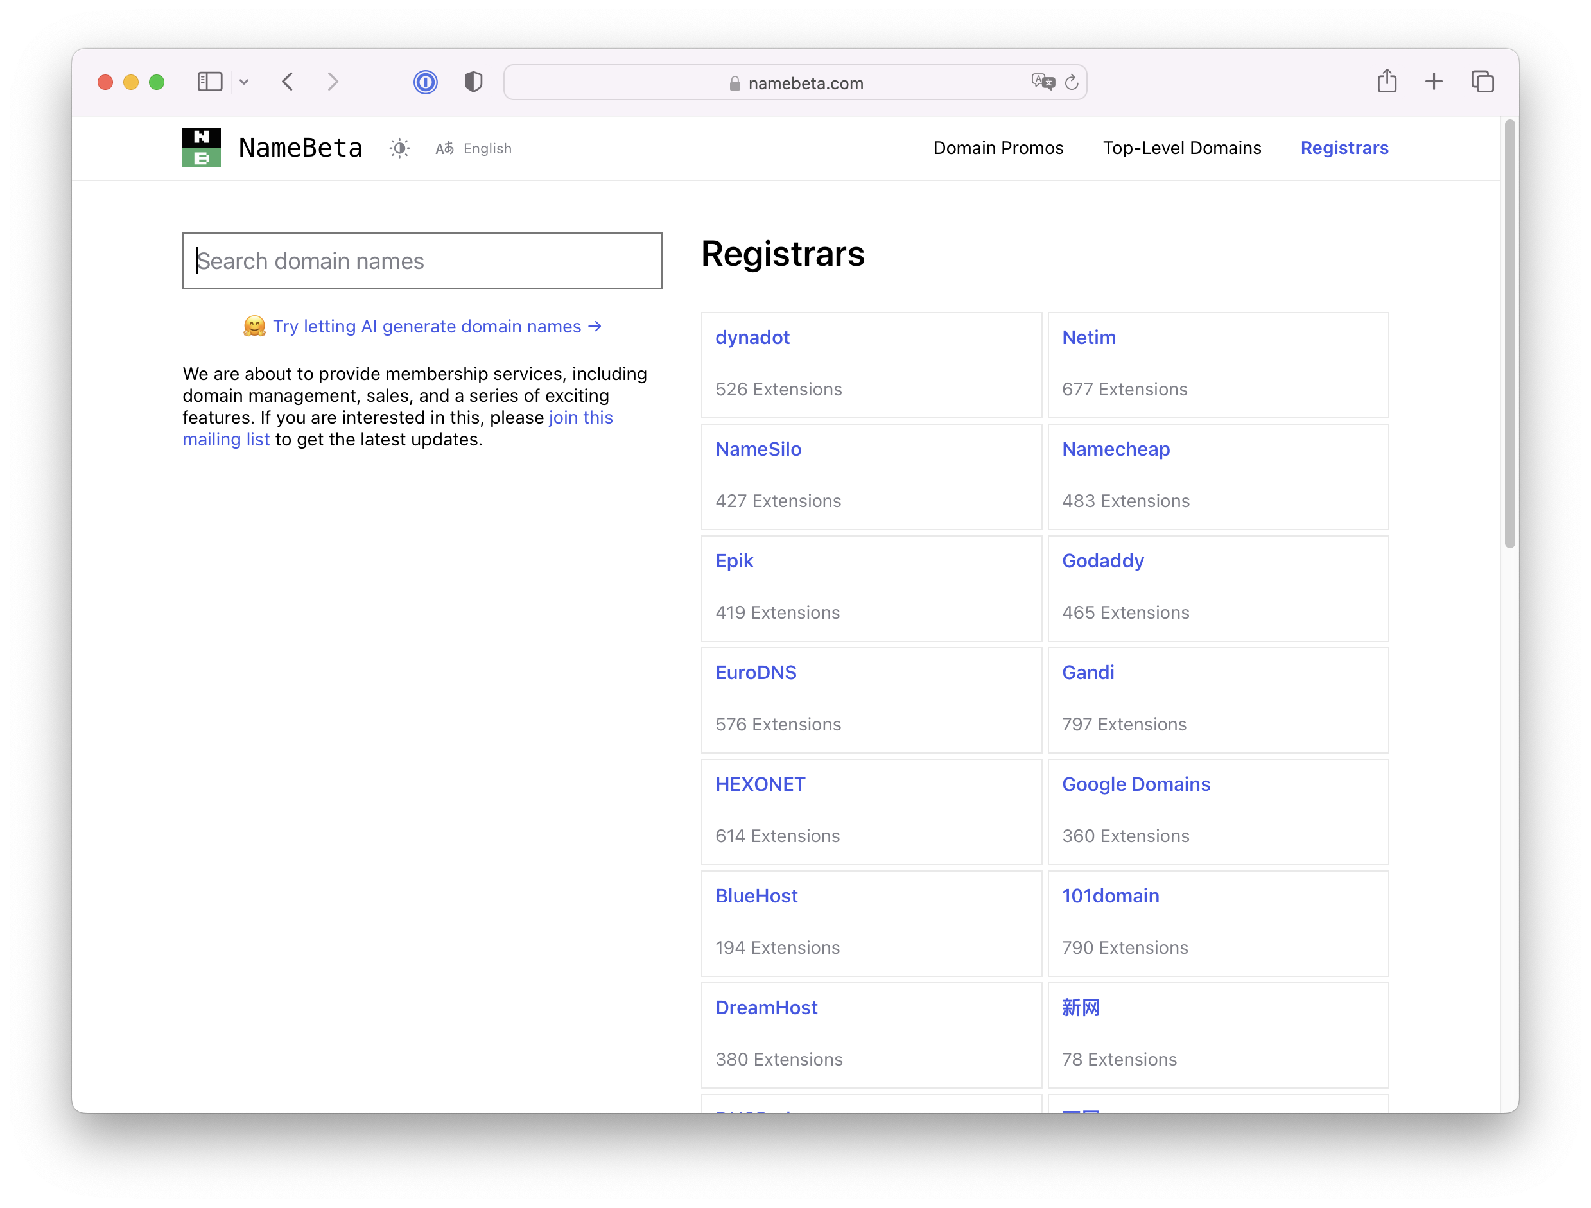This screenshot has width=1591, height=1208.
Task: Open the EuroDNS registrar link
Action: [755, 672]
